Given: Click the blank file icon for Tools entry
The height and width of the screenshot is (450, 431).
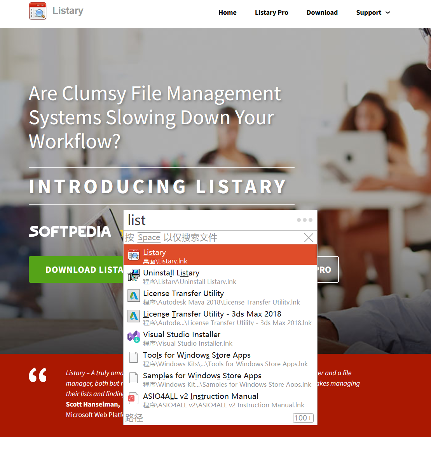Looking at the screenshot, I should (134, 357).
